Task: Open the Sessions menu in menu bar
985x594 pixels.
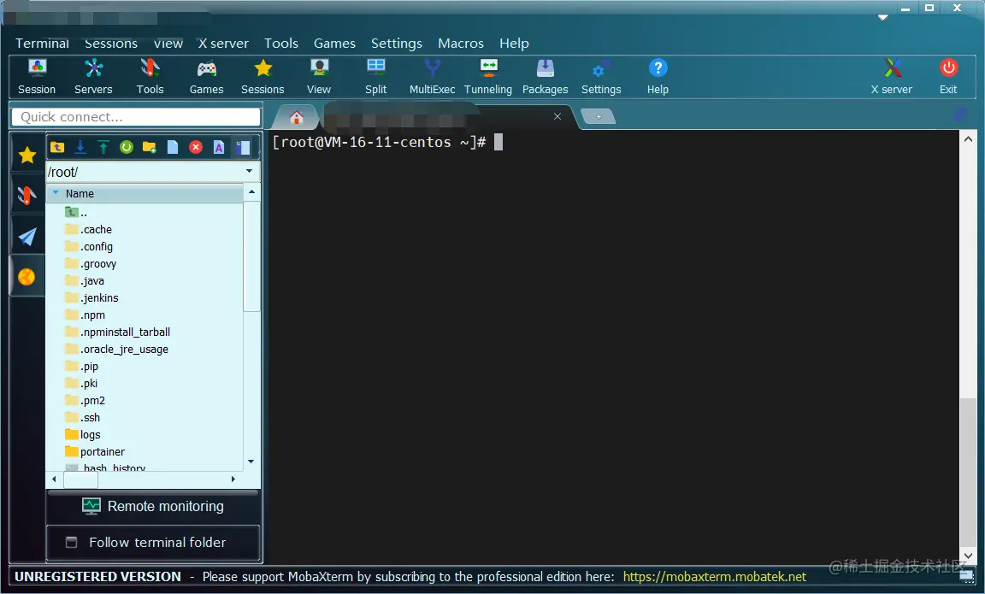Action: [x=111, y=44]
